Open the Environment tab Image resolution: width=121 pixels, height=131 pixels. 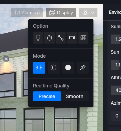(115, 12)
